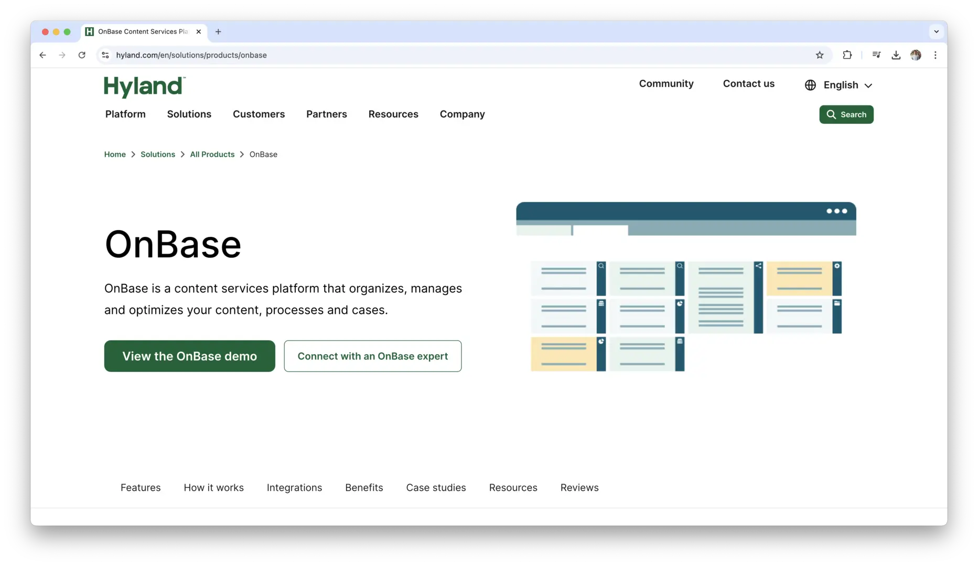Jump to the Features section
Viewport: 978px width, 566px height.
pyautogui.click(x=141, y=487)
